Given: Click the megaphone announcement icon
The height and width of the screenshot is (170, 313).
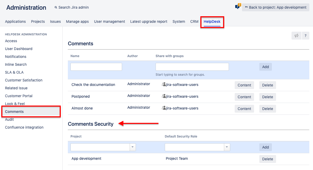Looking at the screenshot, I should 296,36.
